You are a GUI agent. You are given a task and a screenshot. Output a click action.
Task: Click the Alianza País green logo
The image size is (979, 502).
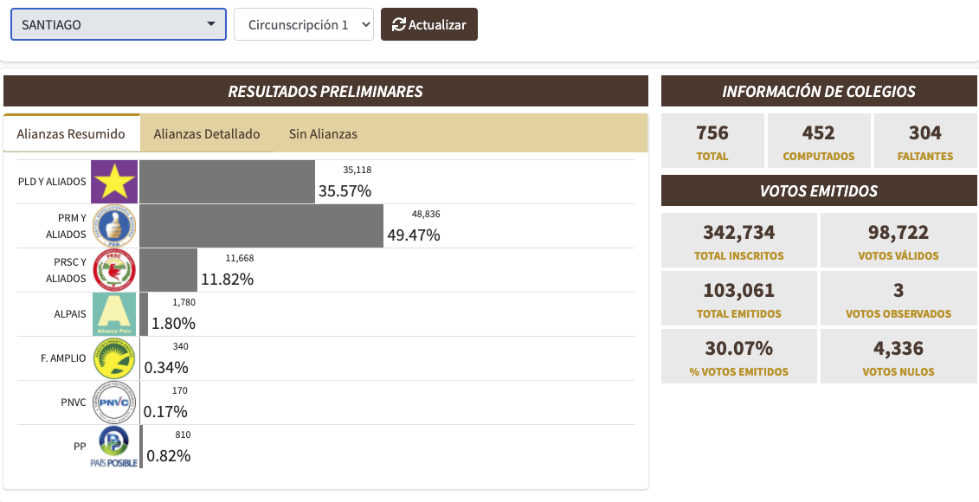[114, 314]
